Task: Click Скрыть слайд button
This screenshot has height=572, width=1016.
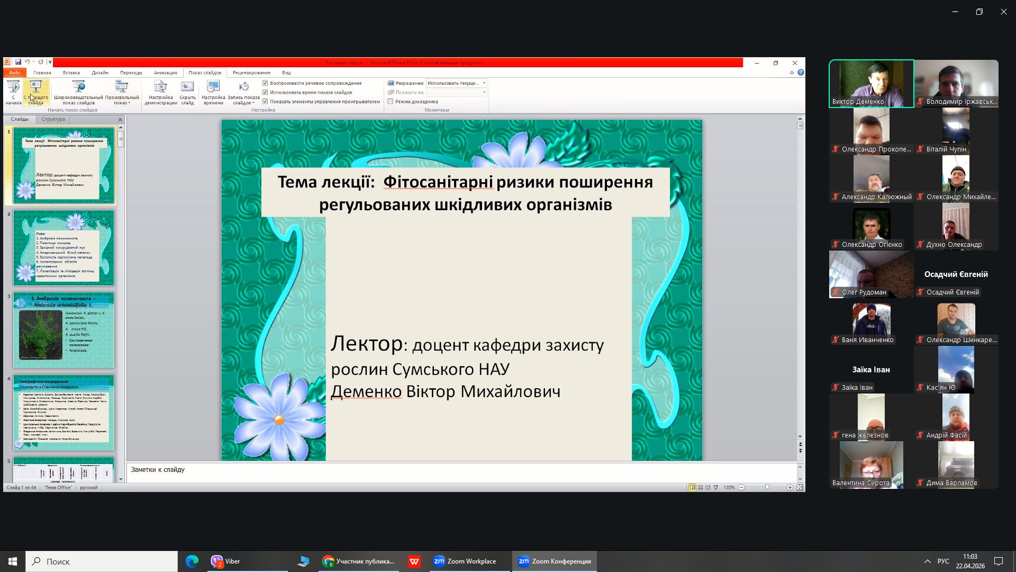Action: click(187, 92)
